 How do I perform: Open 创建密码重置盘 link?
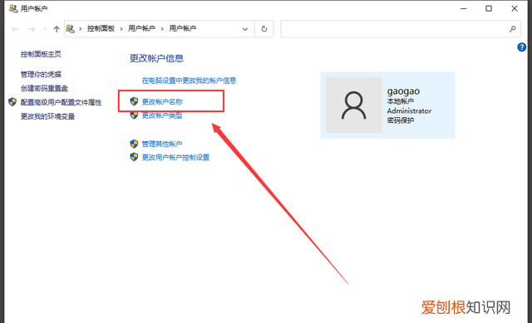pyautogui.click(x=44, y=89)
